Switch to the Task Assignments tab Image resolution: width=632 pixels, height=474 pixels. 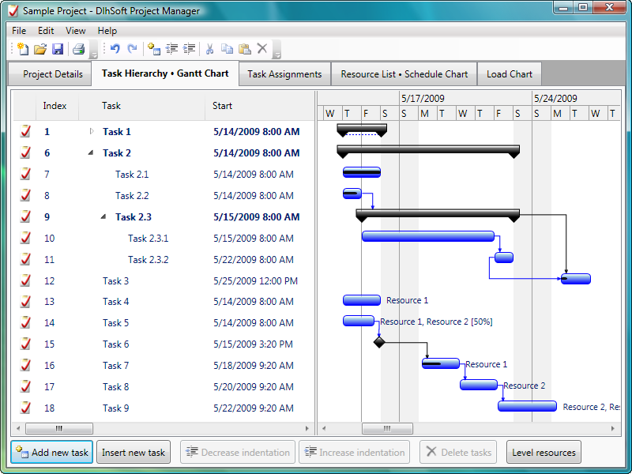click(x=284, y=74)
